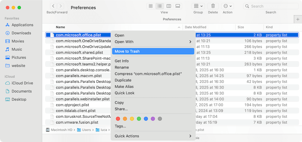Click luca folder in the path bar
This screenshot has width=302, height=142.
[101, 130]
